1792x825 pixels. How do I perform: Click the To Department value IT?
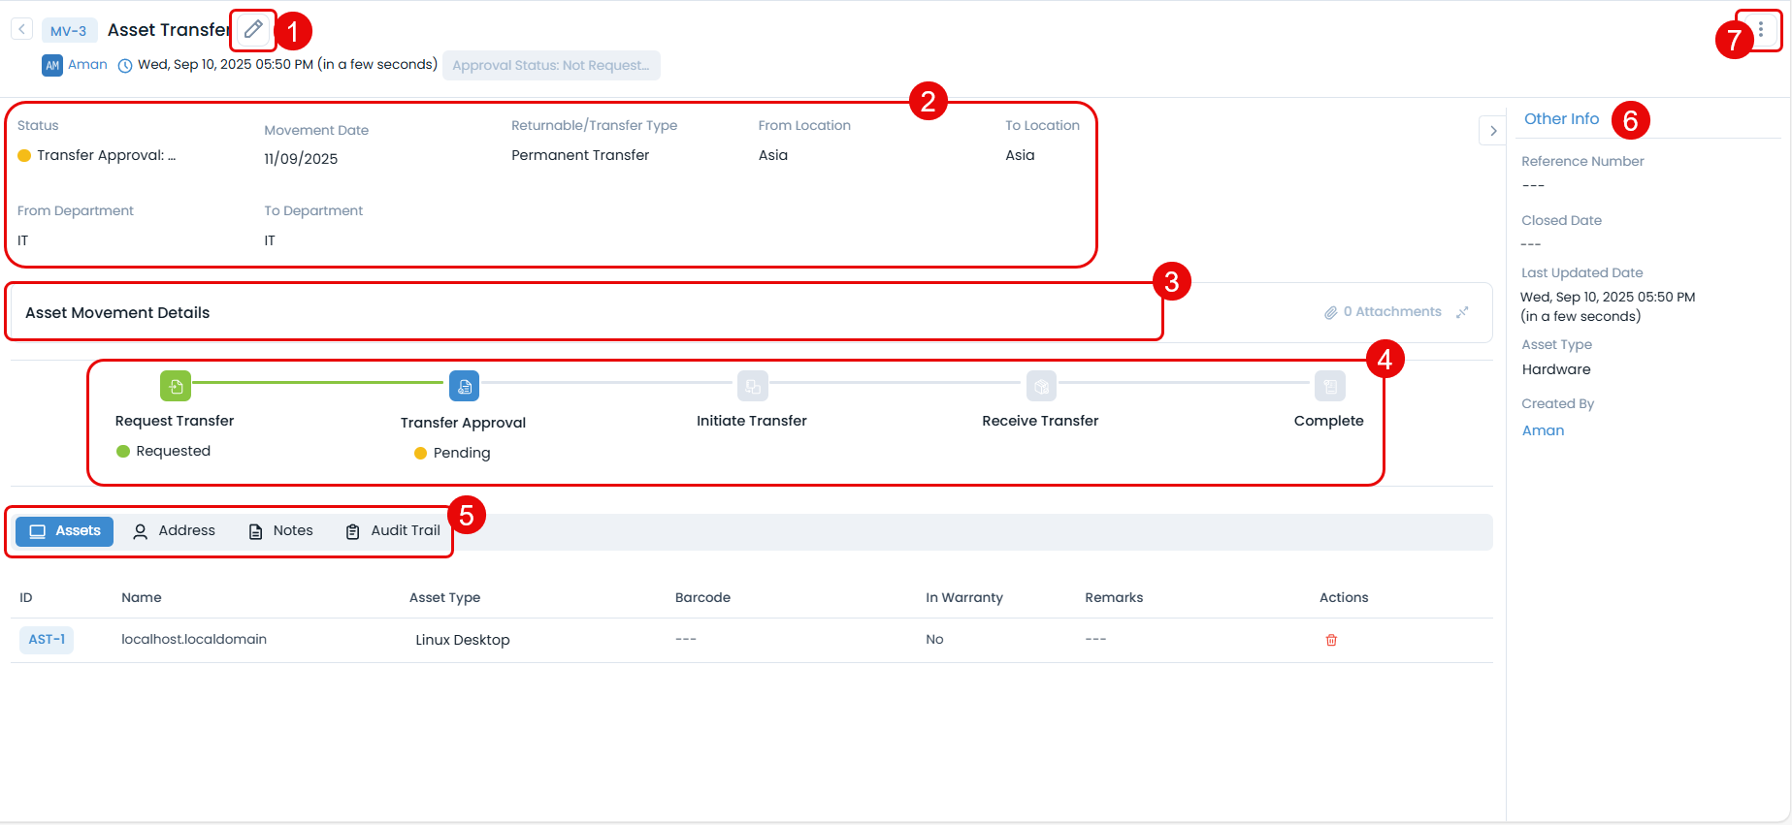(x=270, y=240)
